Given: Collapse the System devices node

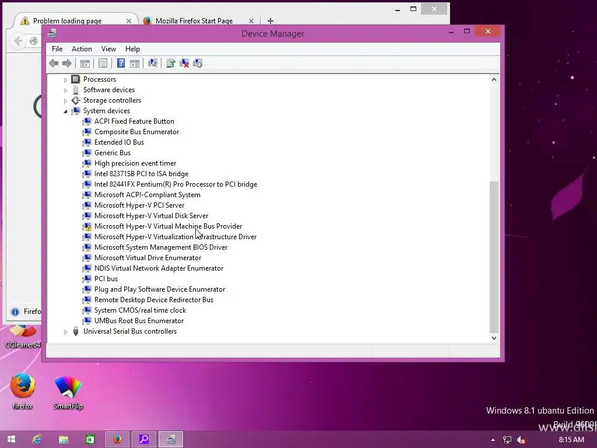Looking at the screenshot, I should pos(65,111).
